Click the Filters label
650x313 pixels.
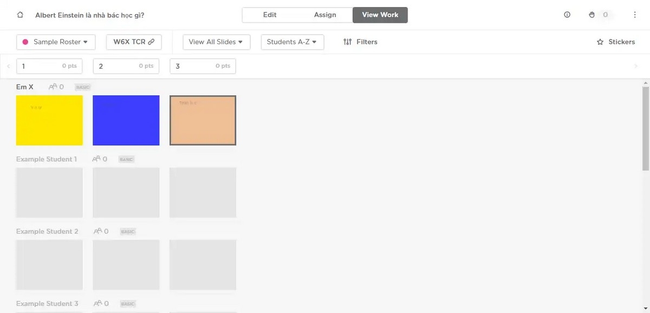coord(367,42)
